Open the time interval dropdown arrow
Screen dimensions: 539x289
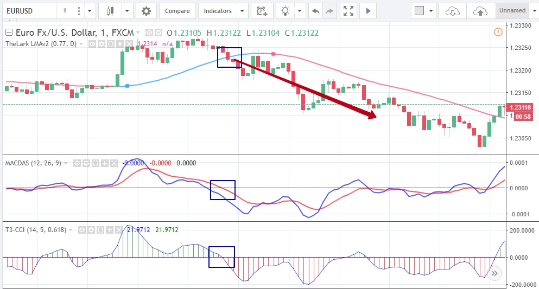click(90, 11)
